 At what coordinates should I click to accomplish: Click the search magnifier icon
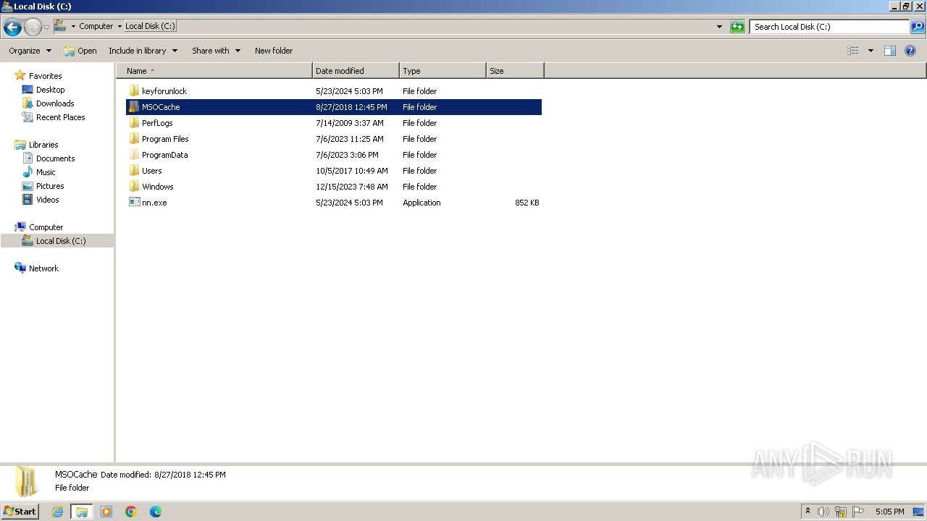(918, 27)
